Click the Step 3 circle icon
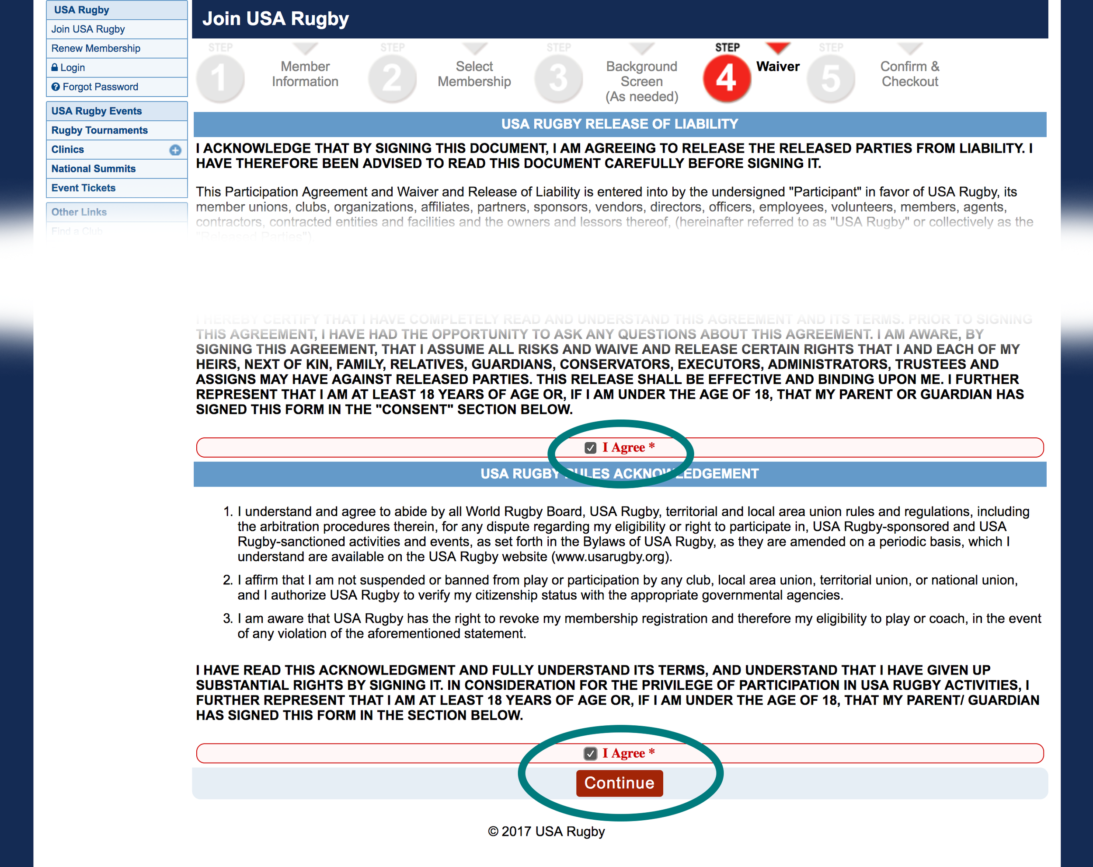 (x=558, y=79)
